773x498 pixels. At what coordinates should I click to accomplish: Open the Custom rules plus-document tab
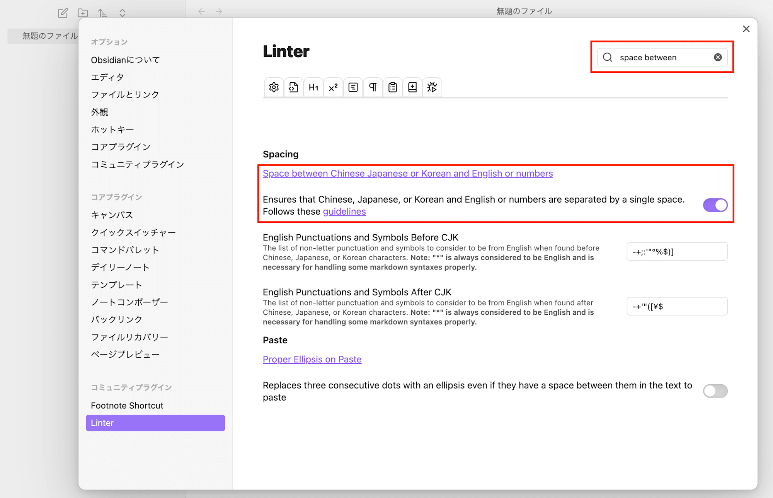[412, 87]
